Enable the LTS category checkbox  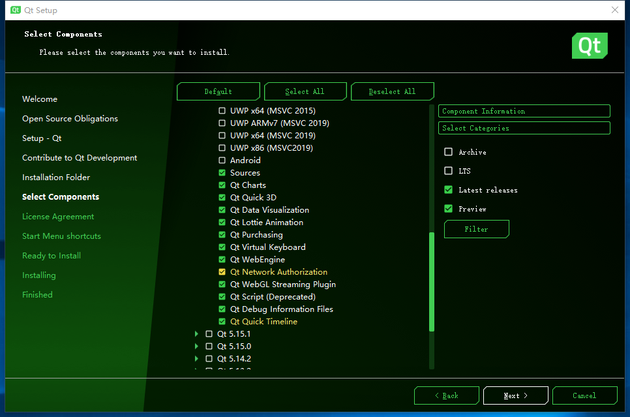tap(449, 171)
